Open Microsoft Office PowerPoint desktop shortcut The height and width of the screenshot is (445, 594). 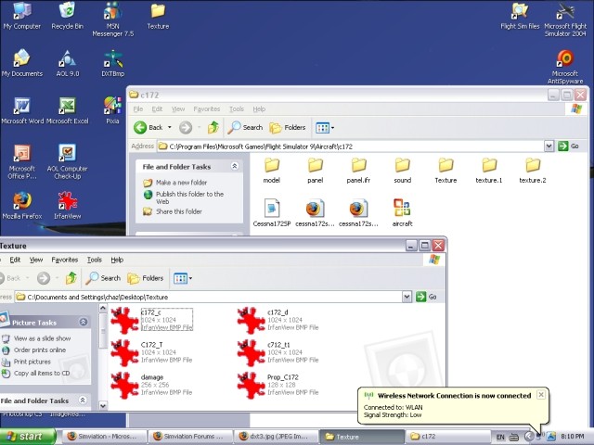22,161
